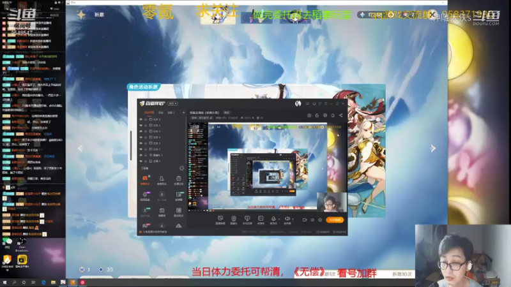Screen dimensions: 511x287
Task: Open the share icon above preview
Action: click(340, 115)
